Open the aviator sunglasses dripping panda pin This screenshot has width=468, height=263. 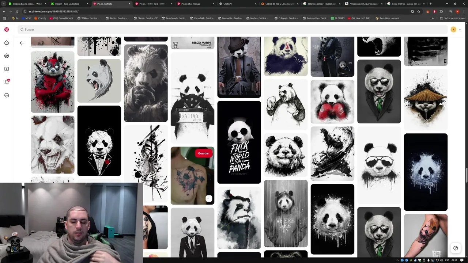coord(379,165)
